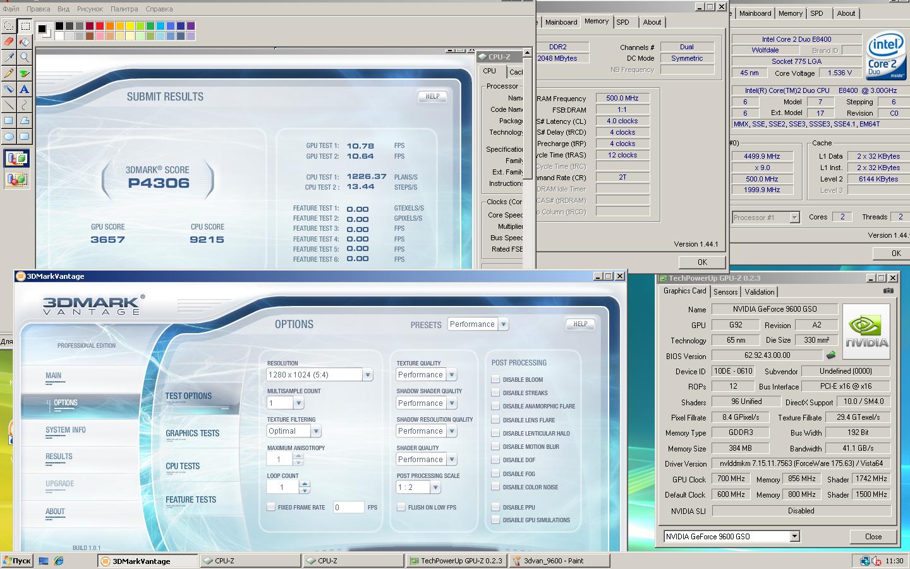The width and height of the screenshot is (910, 569).
Task: Select the rectangular selection tool in Paint
Action: pos(25,26)
